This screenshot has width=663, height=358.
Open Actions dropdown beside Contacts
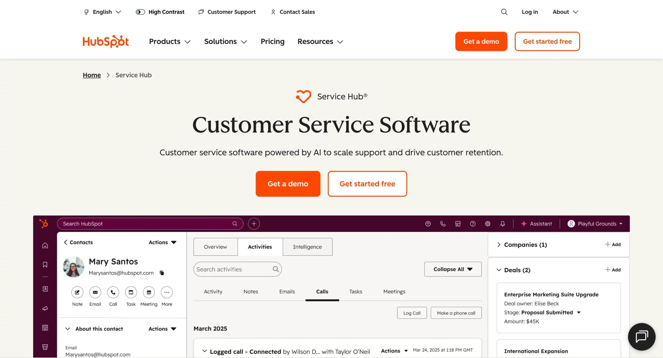click(162, 242)
